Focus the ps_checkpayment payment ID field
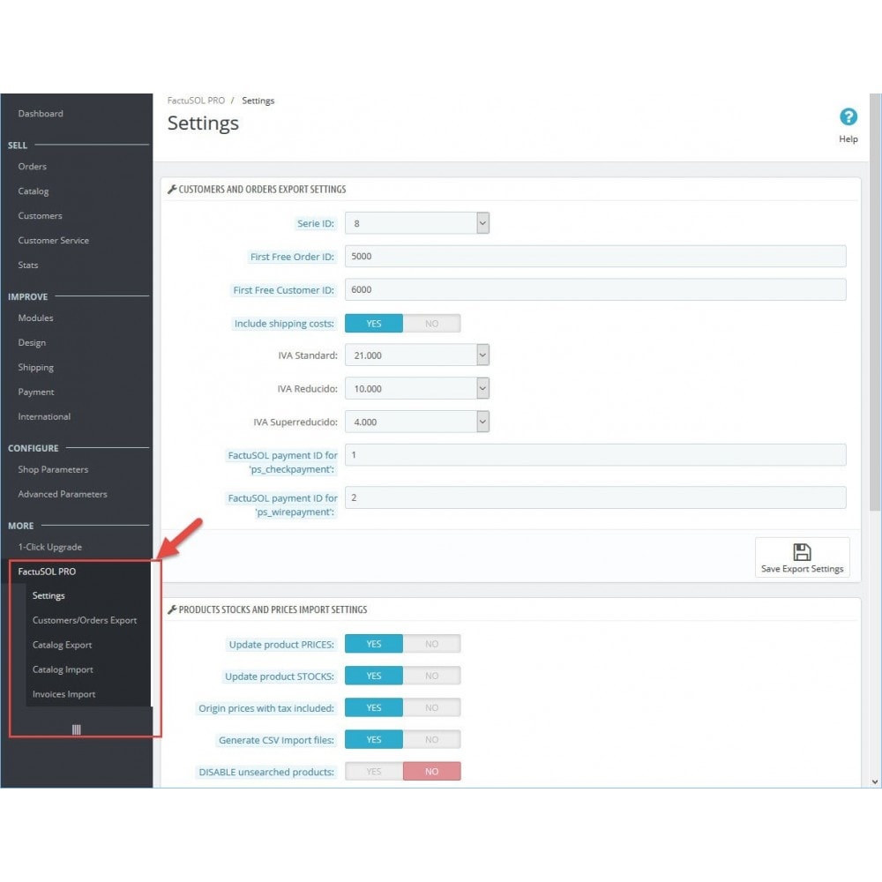 point(595,455)
